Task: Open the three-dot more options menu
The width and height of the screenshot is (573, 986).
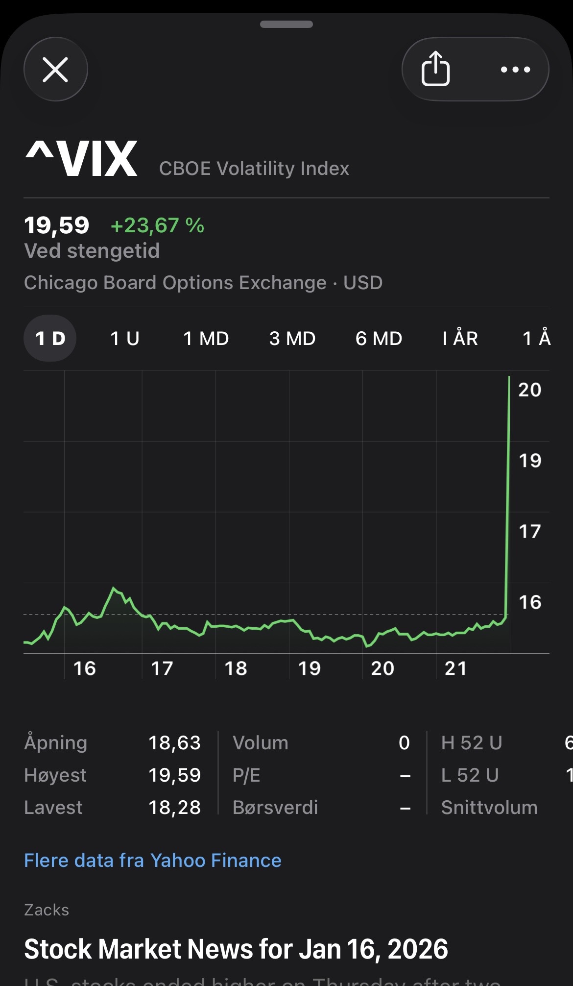Action: click(515, 70)
